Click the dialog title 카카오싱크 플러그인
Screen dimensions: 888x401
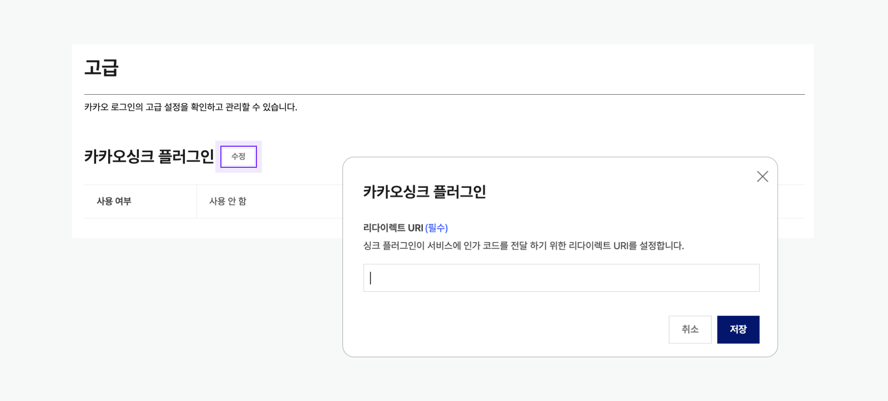425,192
